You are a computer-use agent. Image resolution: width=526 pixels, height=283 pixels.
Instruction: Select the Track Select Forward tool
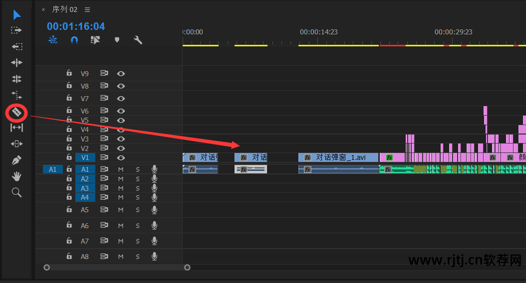(16, 30)
